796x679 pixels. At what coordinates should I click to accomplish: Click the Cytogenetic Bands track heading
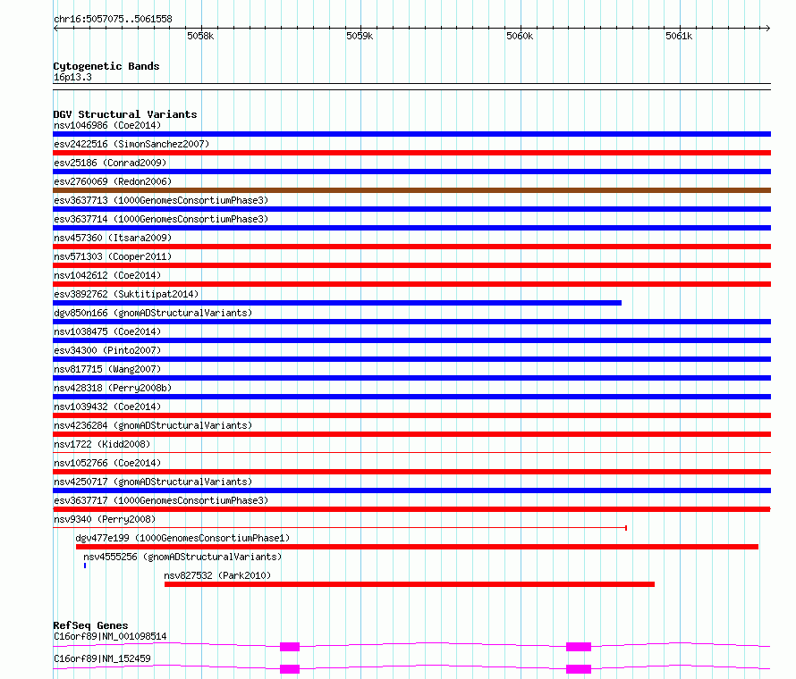pos(106,66)
